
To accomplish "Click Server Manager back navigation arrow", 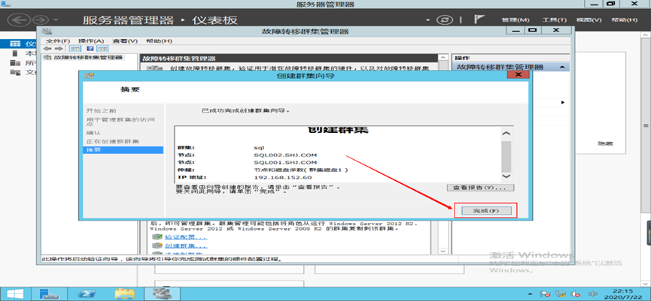I will coord(20,20).
